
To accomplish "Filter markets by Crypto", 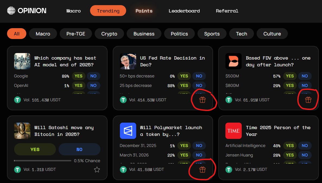I will click(109, 34).
